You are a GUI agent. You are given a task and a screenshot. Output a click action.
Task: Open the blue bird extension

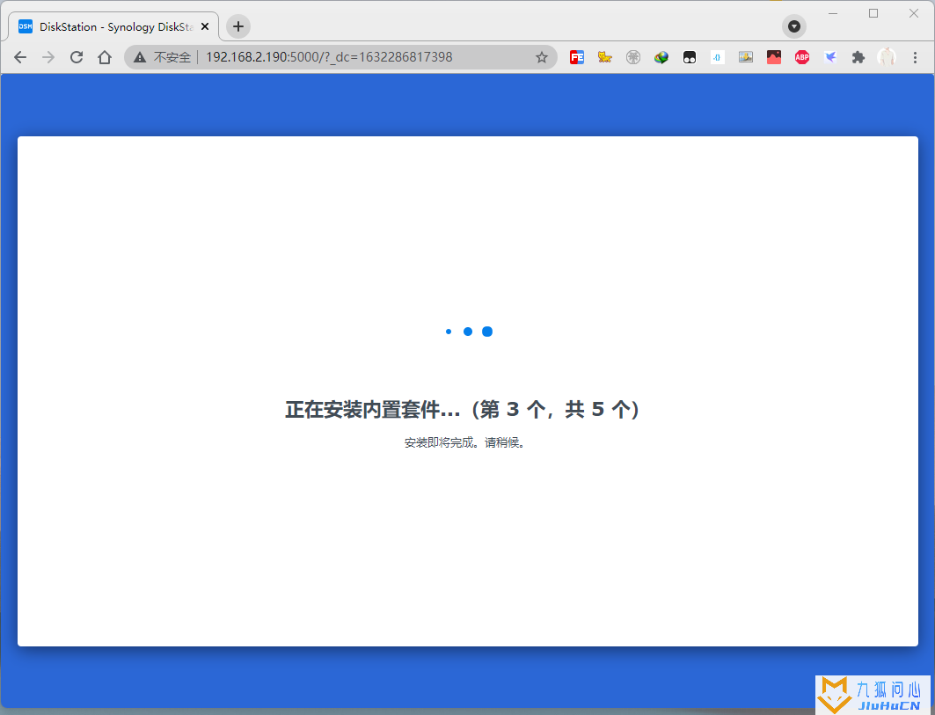[830, 57]
